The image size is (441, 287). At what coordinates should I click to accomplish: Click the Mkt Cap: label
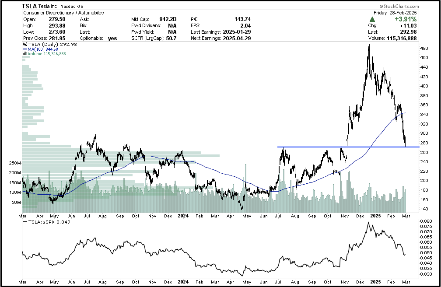[x=140, y=19]
